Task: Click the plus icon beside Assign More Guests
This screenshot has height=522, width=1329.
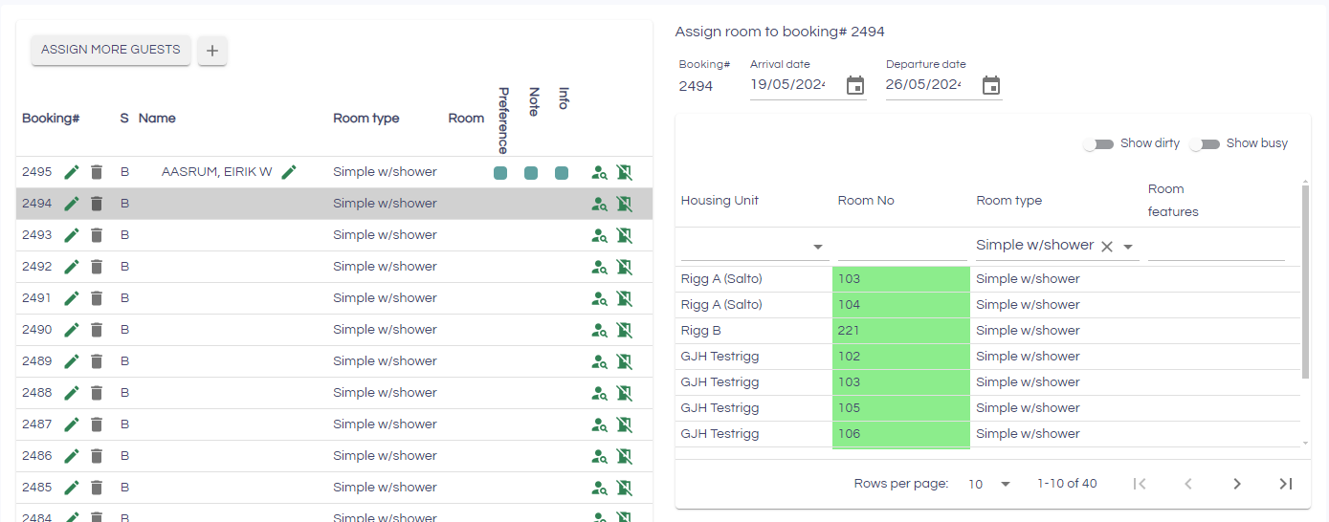Action: click(x=212, y=51)
